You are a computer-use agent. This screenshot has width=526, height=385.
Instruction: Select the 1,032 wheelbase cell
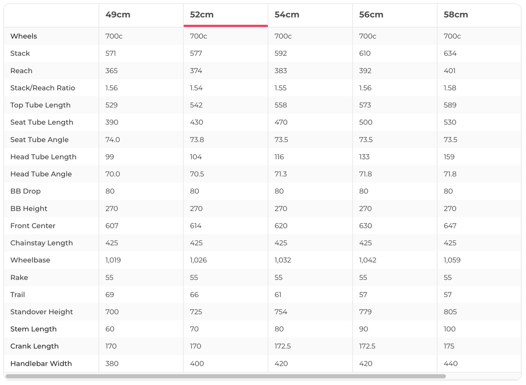click(x=282, y=260)
